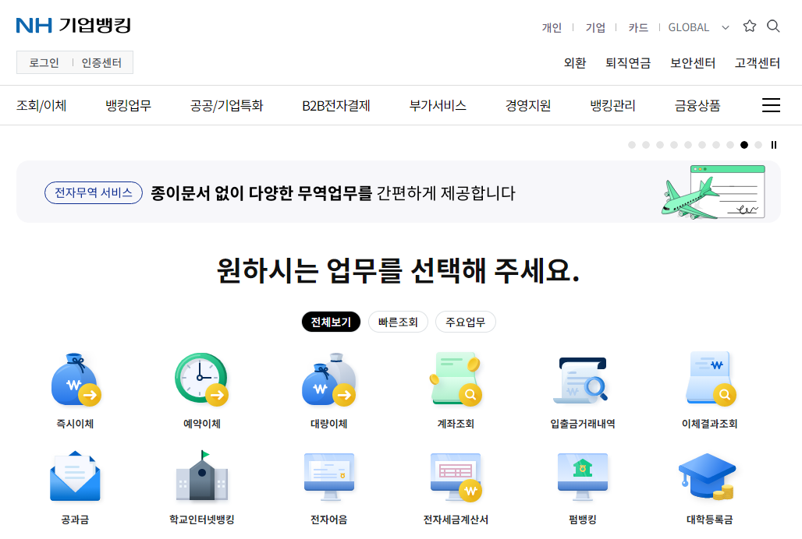Open the 뱅킹관리 menu
The image size is (802, 539).
pos(612,106)
